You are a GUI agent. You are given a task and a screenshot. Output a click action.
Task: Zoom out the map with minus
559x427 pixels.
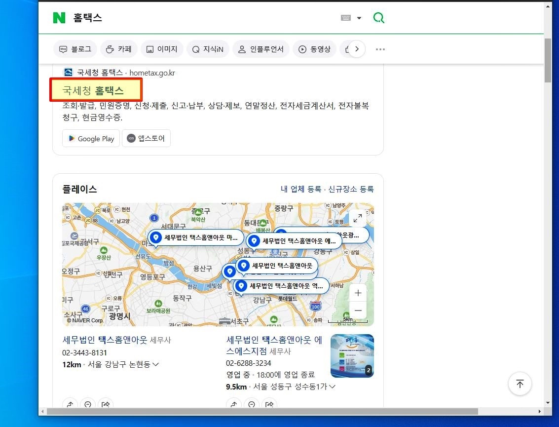point(358,311)
